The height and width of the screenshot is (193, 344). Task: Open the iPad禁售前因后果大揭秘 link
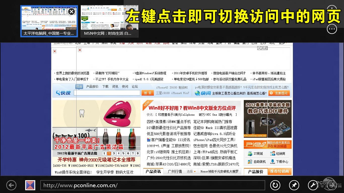[269, 79]
